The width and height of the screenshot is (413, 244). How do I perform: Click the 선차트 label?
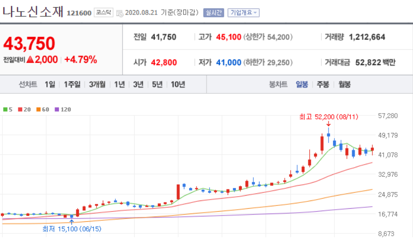click(28, 85)
